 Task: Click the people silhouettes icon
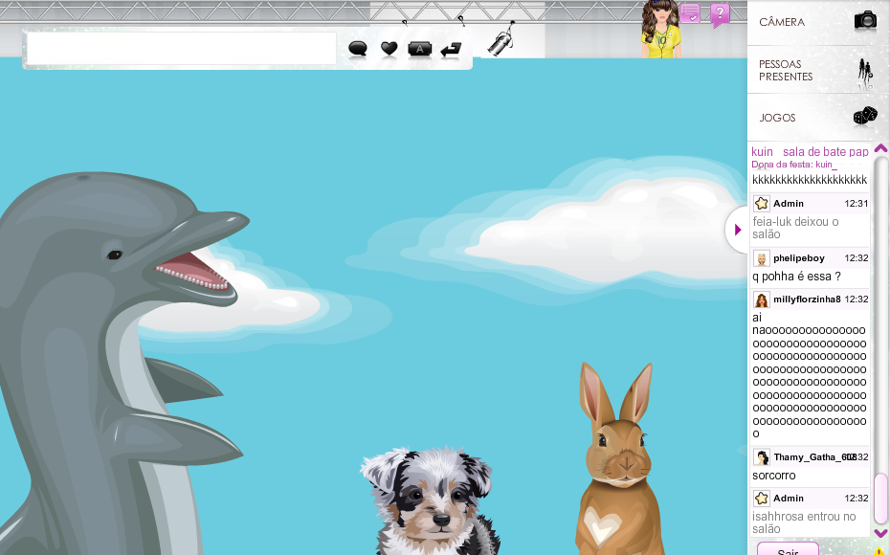tap(865, 73)
